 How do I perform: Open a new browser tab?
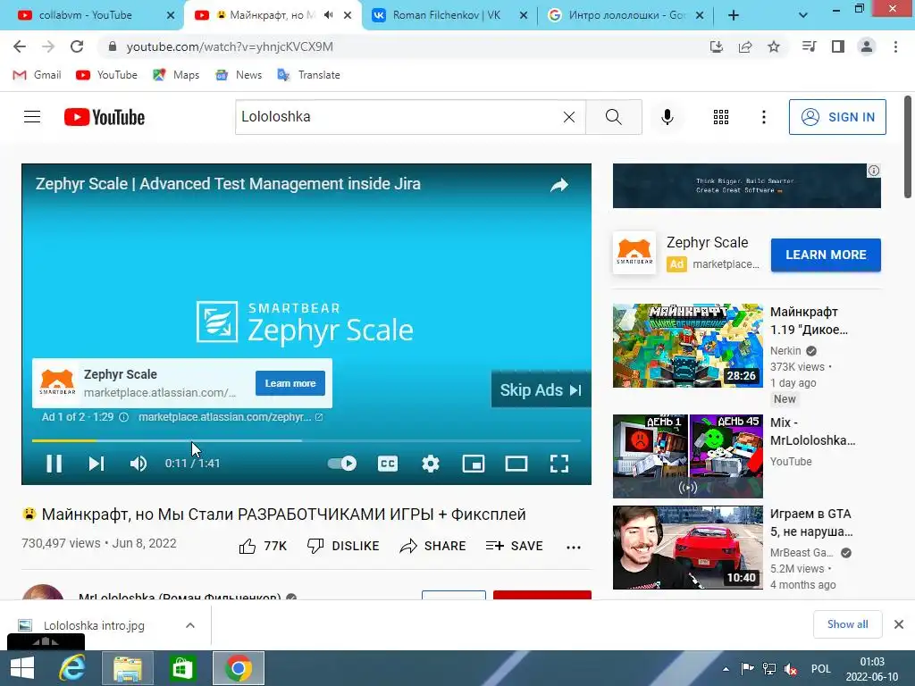tap(734, 16)
